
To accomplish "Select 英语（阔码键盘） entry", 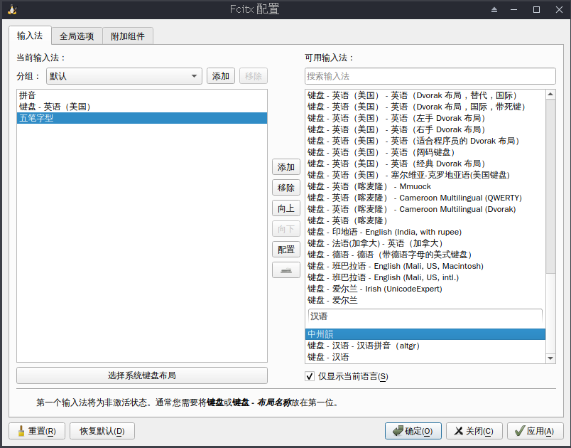I will (425, 152).
